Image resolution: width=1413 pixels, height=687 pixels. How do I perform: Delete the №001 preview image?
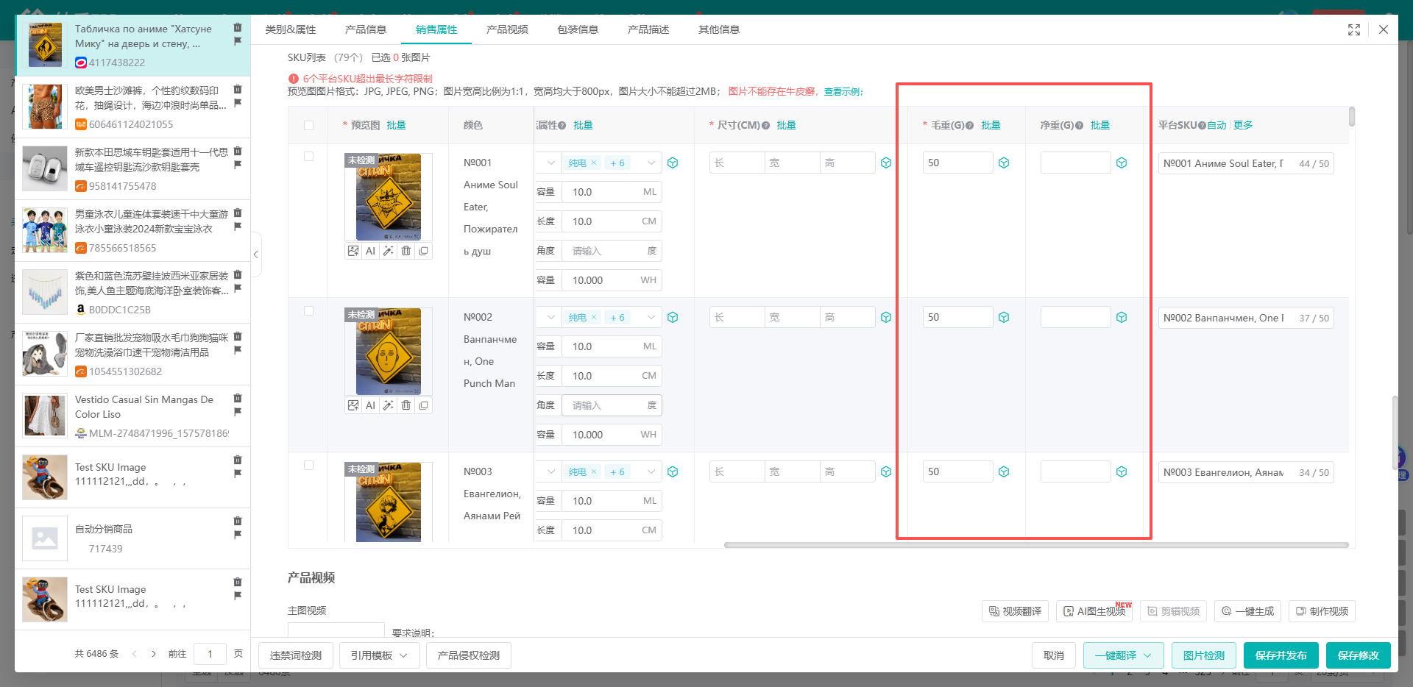pos(406,251)
